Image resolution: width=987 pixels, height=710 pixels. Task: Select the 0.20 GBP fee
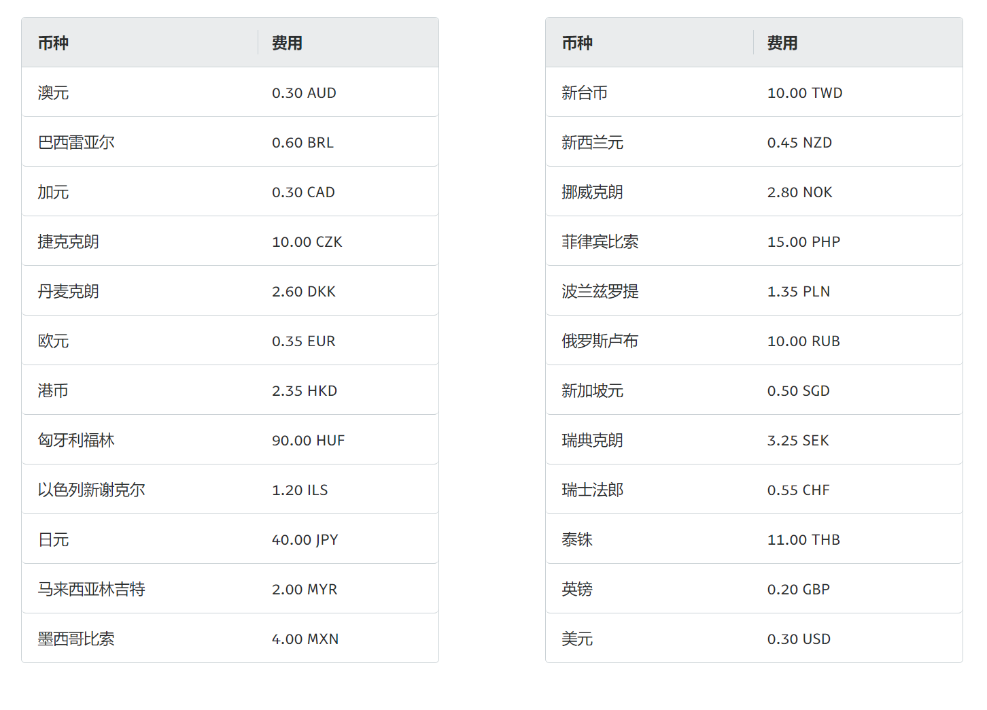799,589
